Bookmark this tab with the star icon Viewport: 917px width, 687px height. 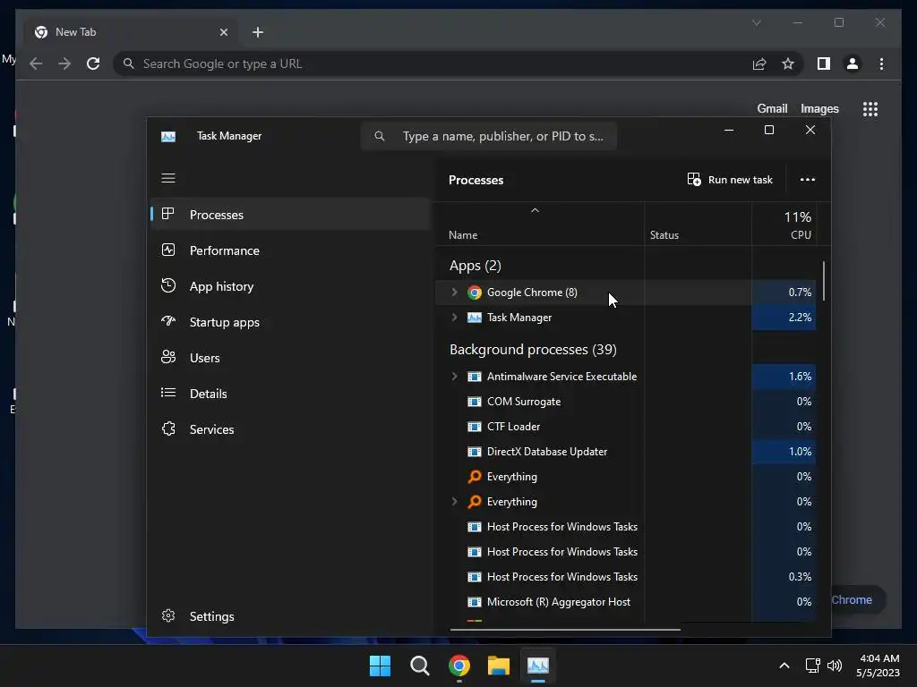pos(788,64)
